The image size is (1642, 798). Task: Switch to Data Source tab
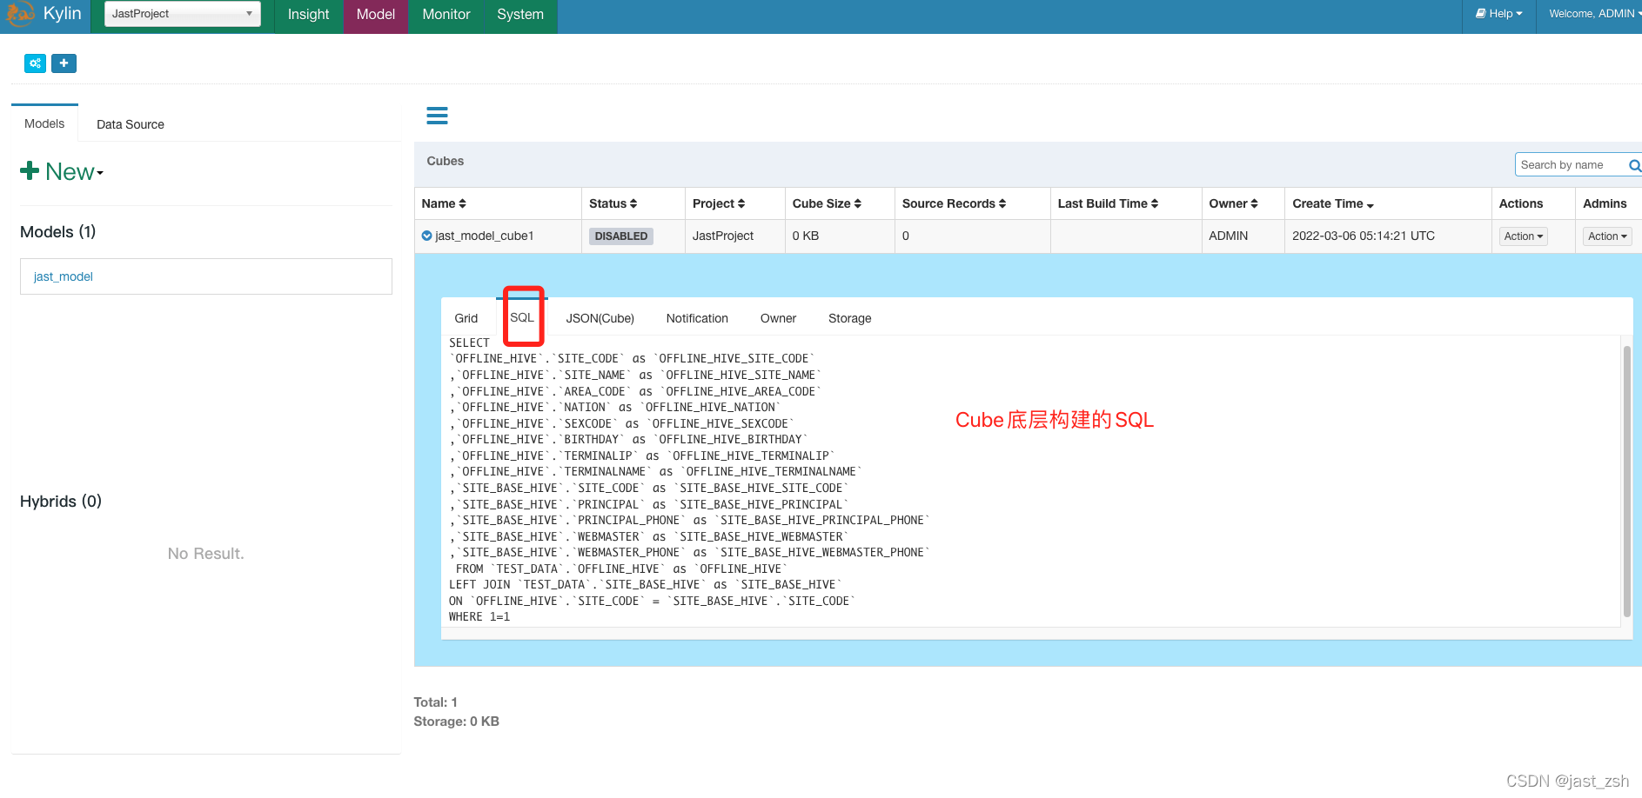pyautogui.click(x=131, y=124)
